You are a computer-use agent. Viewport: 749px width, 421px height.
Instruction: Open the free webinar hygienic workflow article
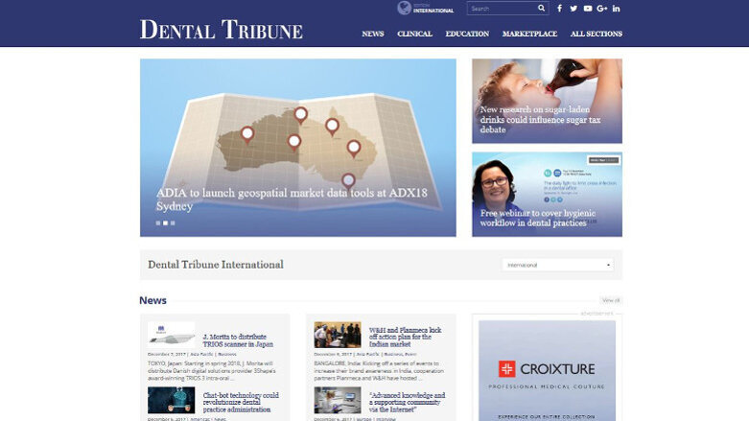(x=547, y=195)
